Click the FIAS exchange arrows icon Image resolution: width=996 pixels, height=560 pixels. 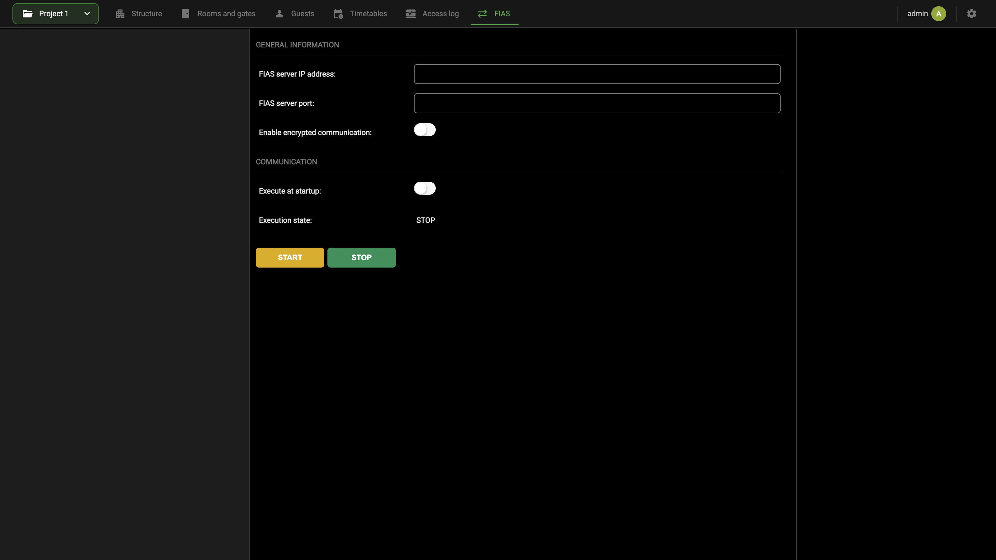pos(482,14)
